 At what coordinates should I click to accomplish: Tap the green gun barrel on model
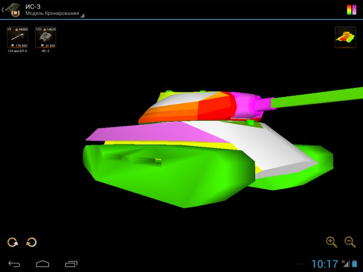pos(317,97)
